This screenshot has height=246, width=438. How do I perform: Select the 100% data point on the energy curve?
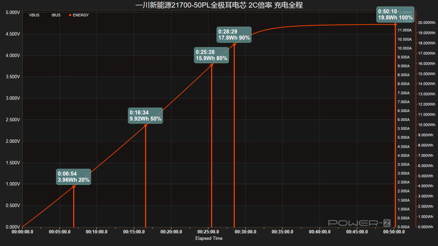point(395,25)
